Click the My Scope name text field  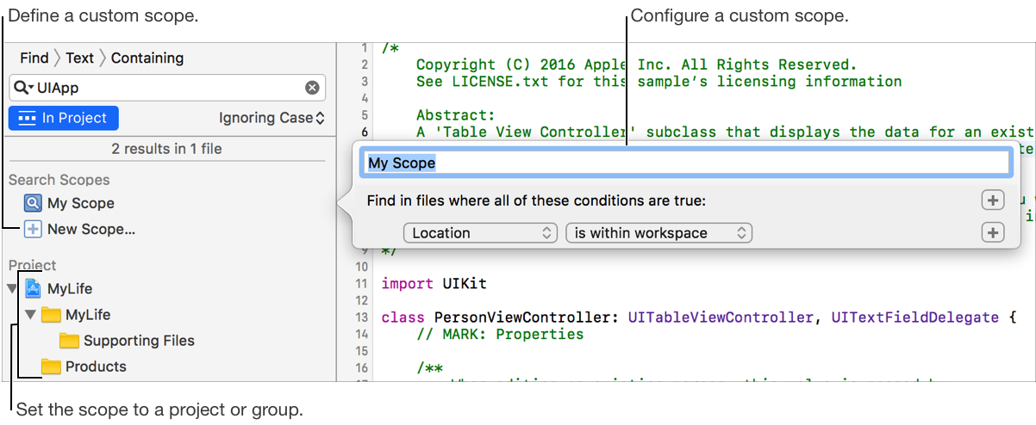(687, 163)
